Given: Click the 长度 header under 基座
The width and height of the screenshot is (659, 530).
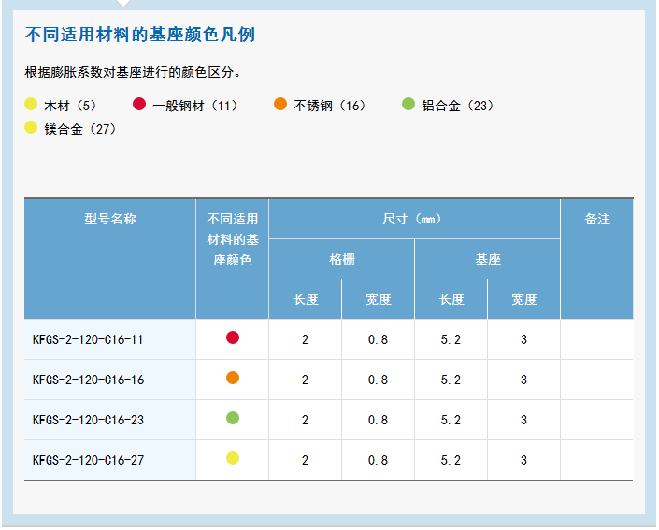Looking at the screenshot, I should point(451,299).
